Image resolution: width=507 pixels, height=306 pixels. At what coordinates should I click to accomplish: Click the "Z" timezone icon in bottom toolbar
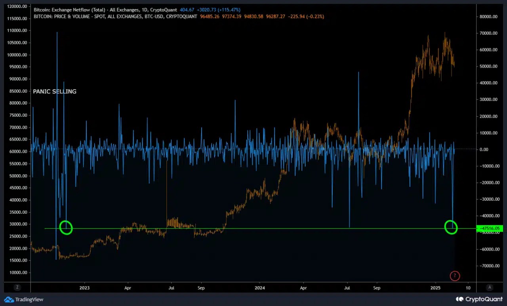click(17, 287)
